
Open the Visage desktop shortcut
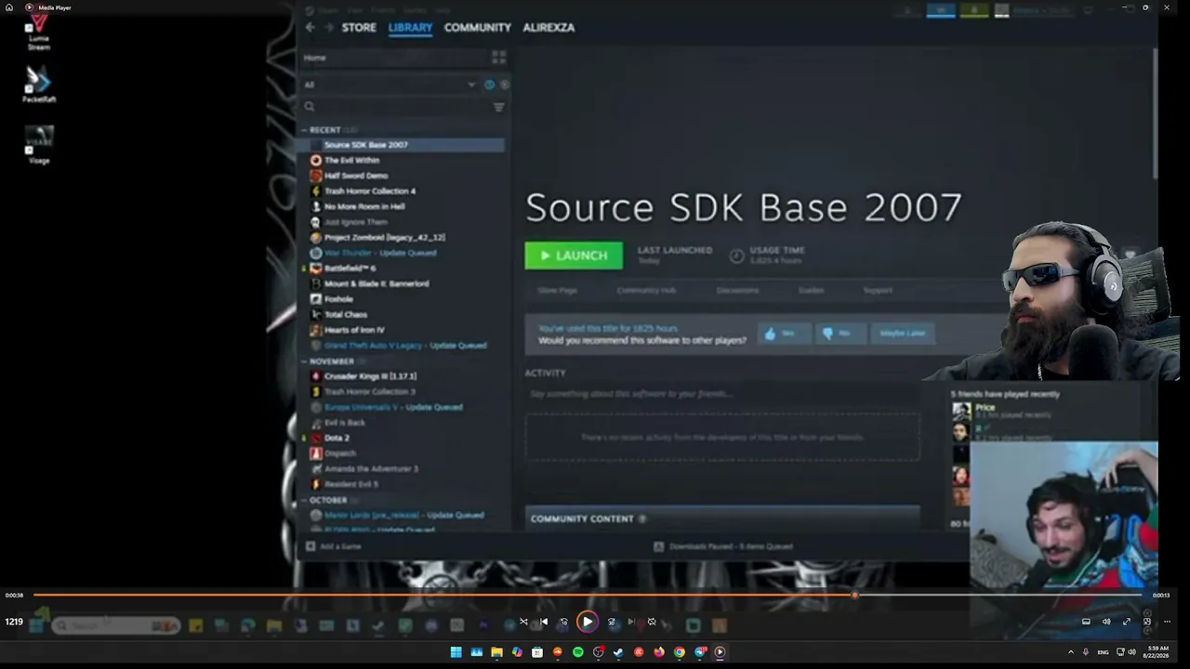point(39,145)
